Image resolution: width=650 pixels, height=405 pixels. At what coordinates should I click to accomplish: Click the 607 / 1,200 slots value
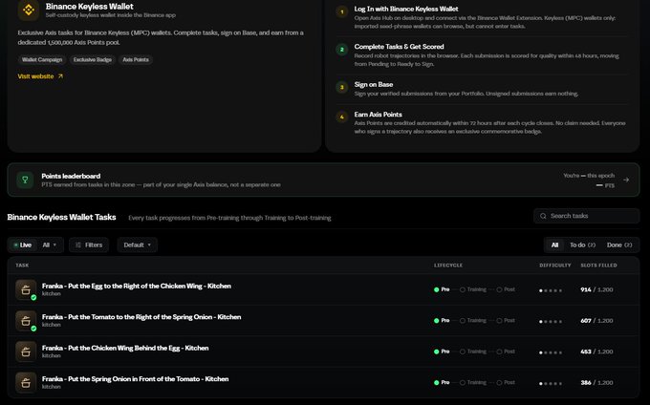(596, 321)
